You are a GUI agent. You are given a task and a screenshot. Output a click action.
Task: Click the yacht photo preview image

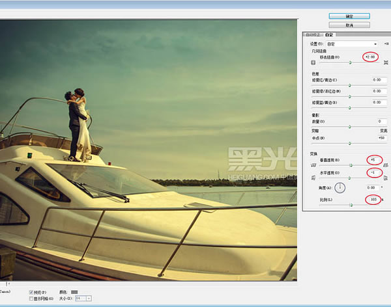point(149,150)
